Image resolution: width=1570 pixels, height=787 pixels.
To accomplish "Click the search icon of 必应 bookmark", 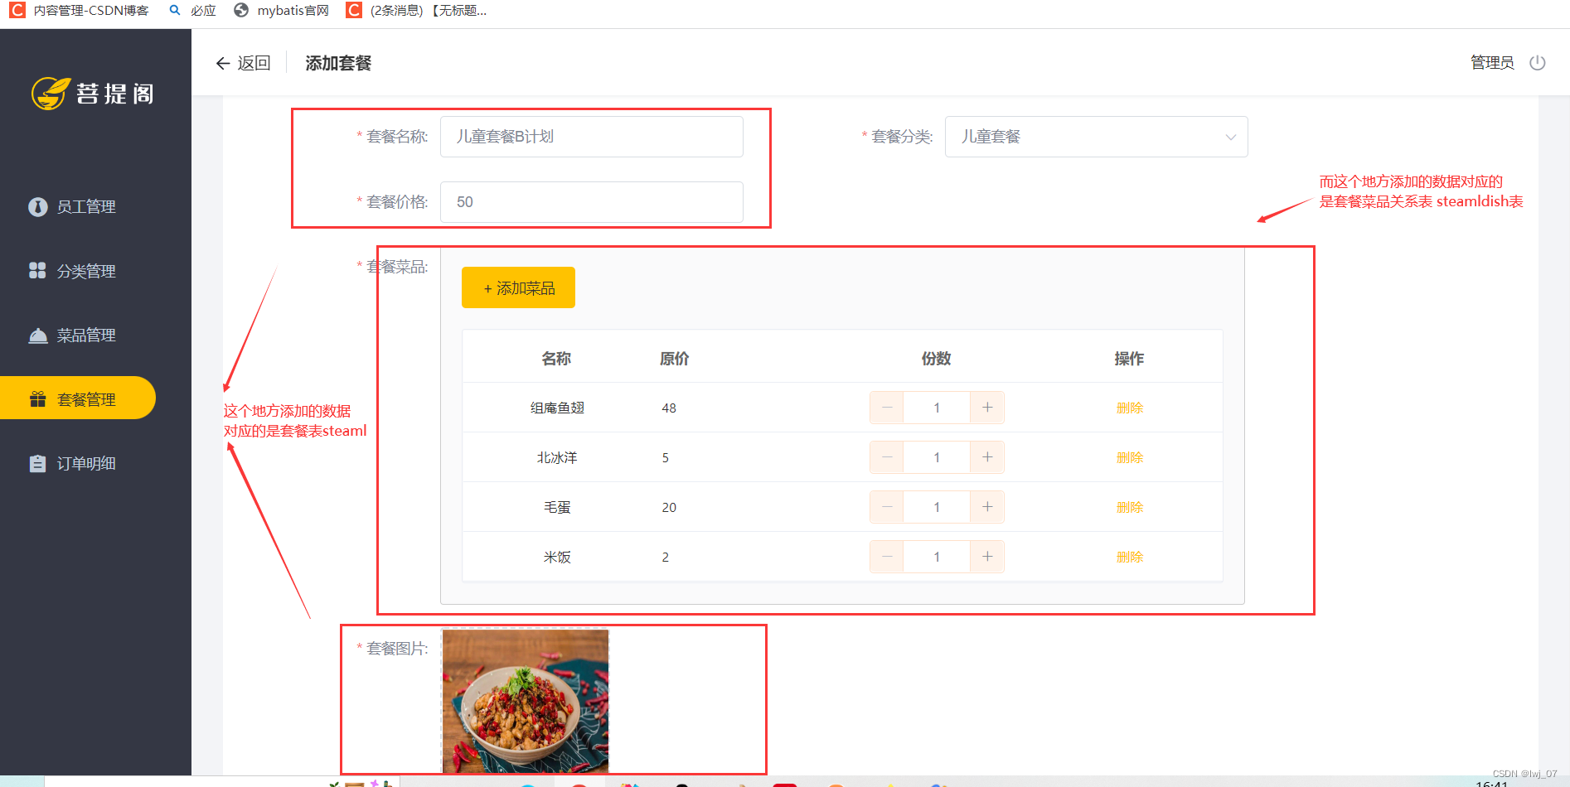I will pyautogui.click(x=174, y=10).
